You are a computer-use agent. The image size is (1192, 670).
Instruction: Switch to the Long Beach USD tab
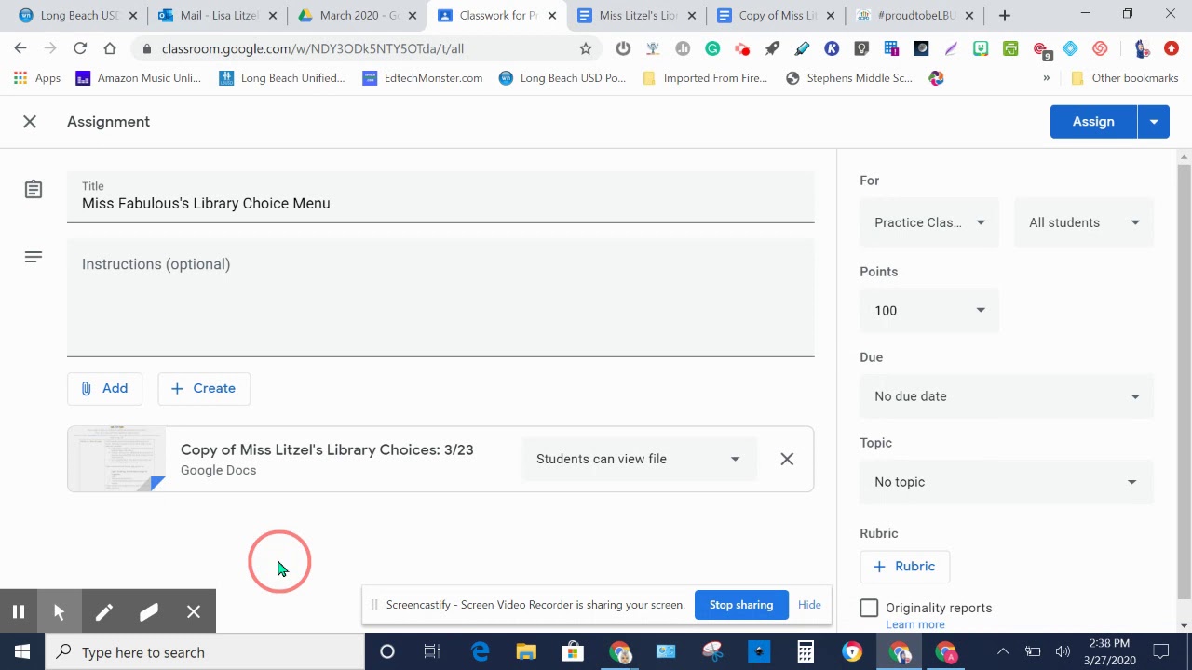(x=77, y=15)
